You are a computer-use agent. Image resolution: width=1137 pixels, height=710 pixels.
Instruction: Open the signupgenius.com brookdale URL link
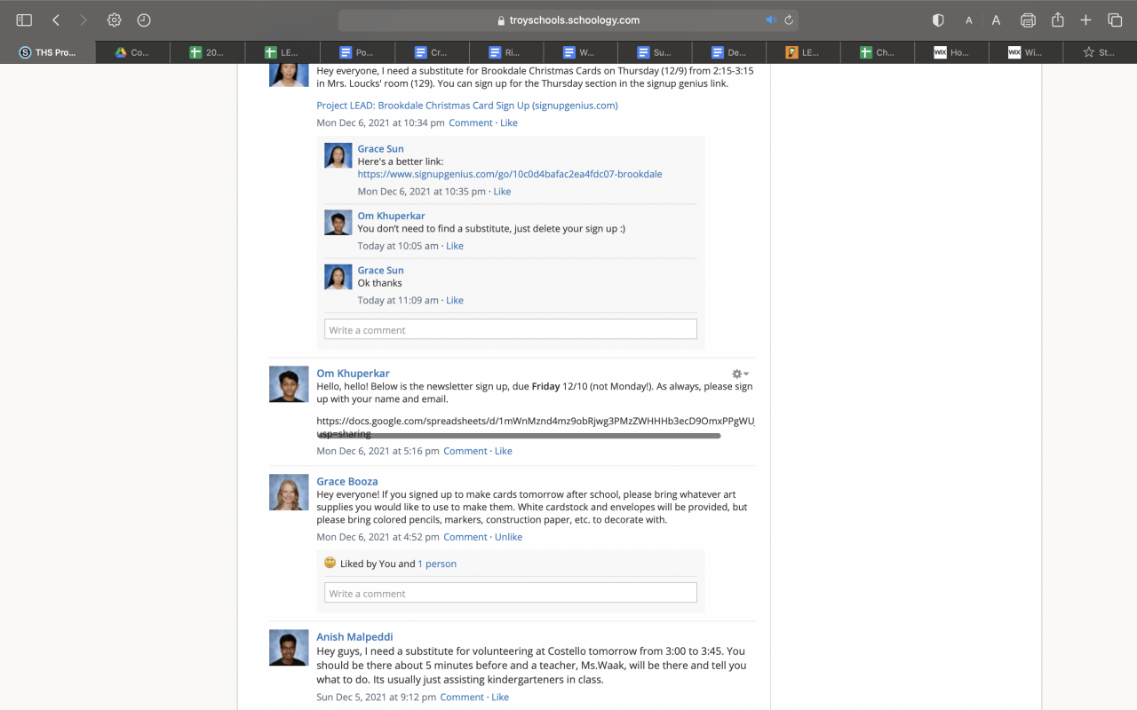510,174
